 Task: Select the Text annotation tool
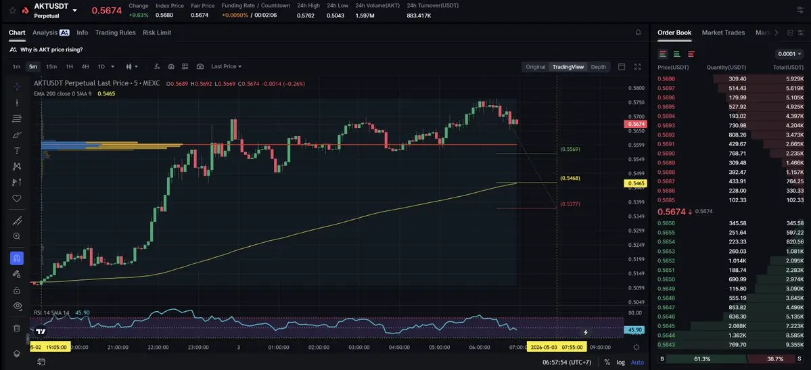point(16,151)
